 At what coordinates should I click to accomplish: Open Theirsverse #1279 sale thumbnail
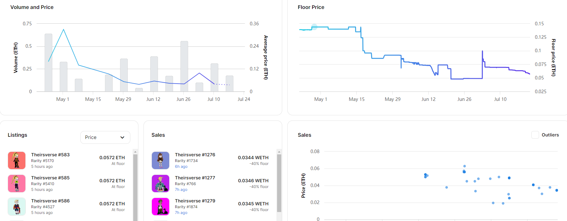pos(161,207)
